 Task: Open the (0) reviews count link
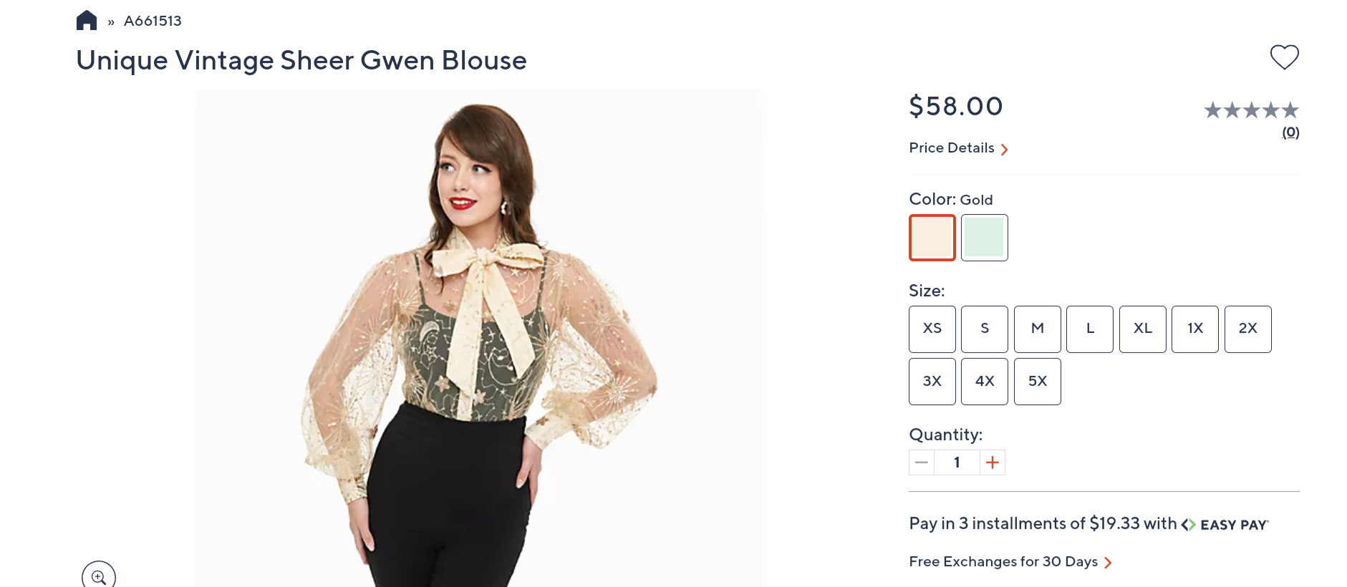click(1290, 132)
